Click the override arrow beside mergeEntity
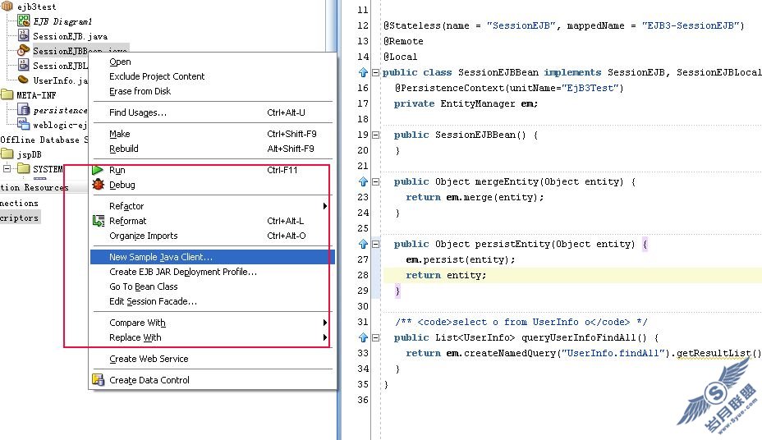Screen dimensions: 762x440 pyautogui.click(x=363, y=181)
